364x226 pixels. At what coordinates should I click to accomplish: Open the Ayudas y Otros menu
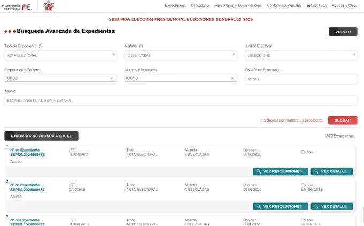pyautogui.click(x=345, y=5)
